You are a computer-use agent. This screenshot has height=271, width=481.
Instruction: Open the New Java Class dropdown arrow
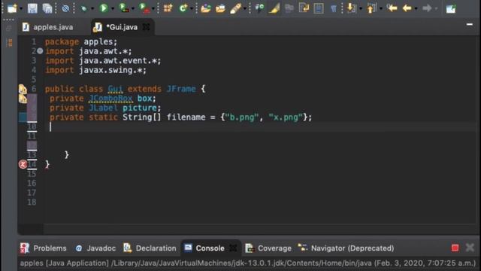(x=192, y=9)
